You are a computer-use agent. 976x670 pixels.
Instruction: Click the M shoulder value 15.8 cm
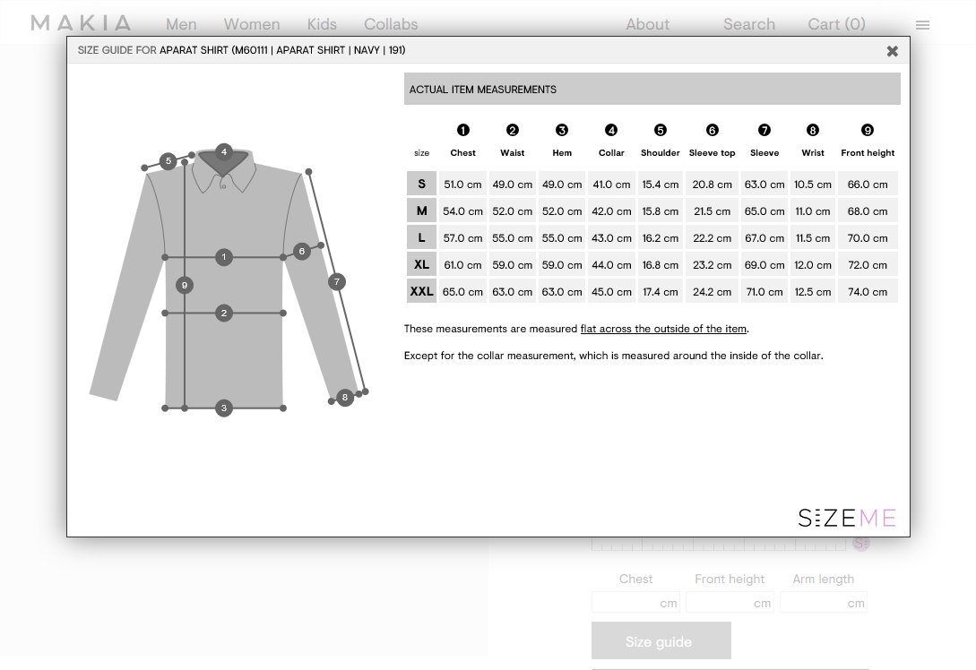(x=661, y=210)
